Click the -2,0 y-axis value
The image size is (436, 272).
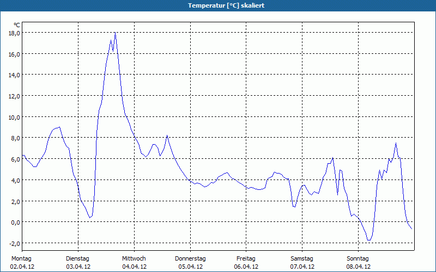click(x=15, y=243)
